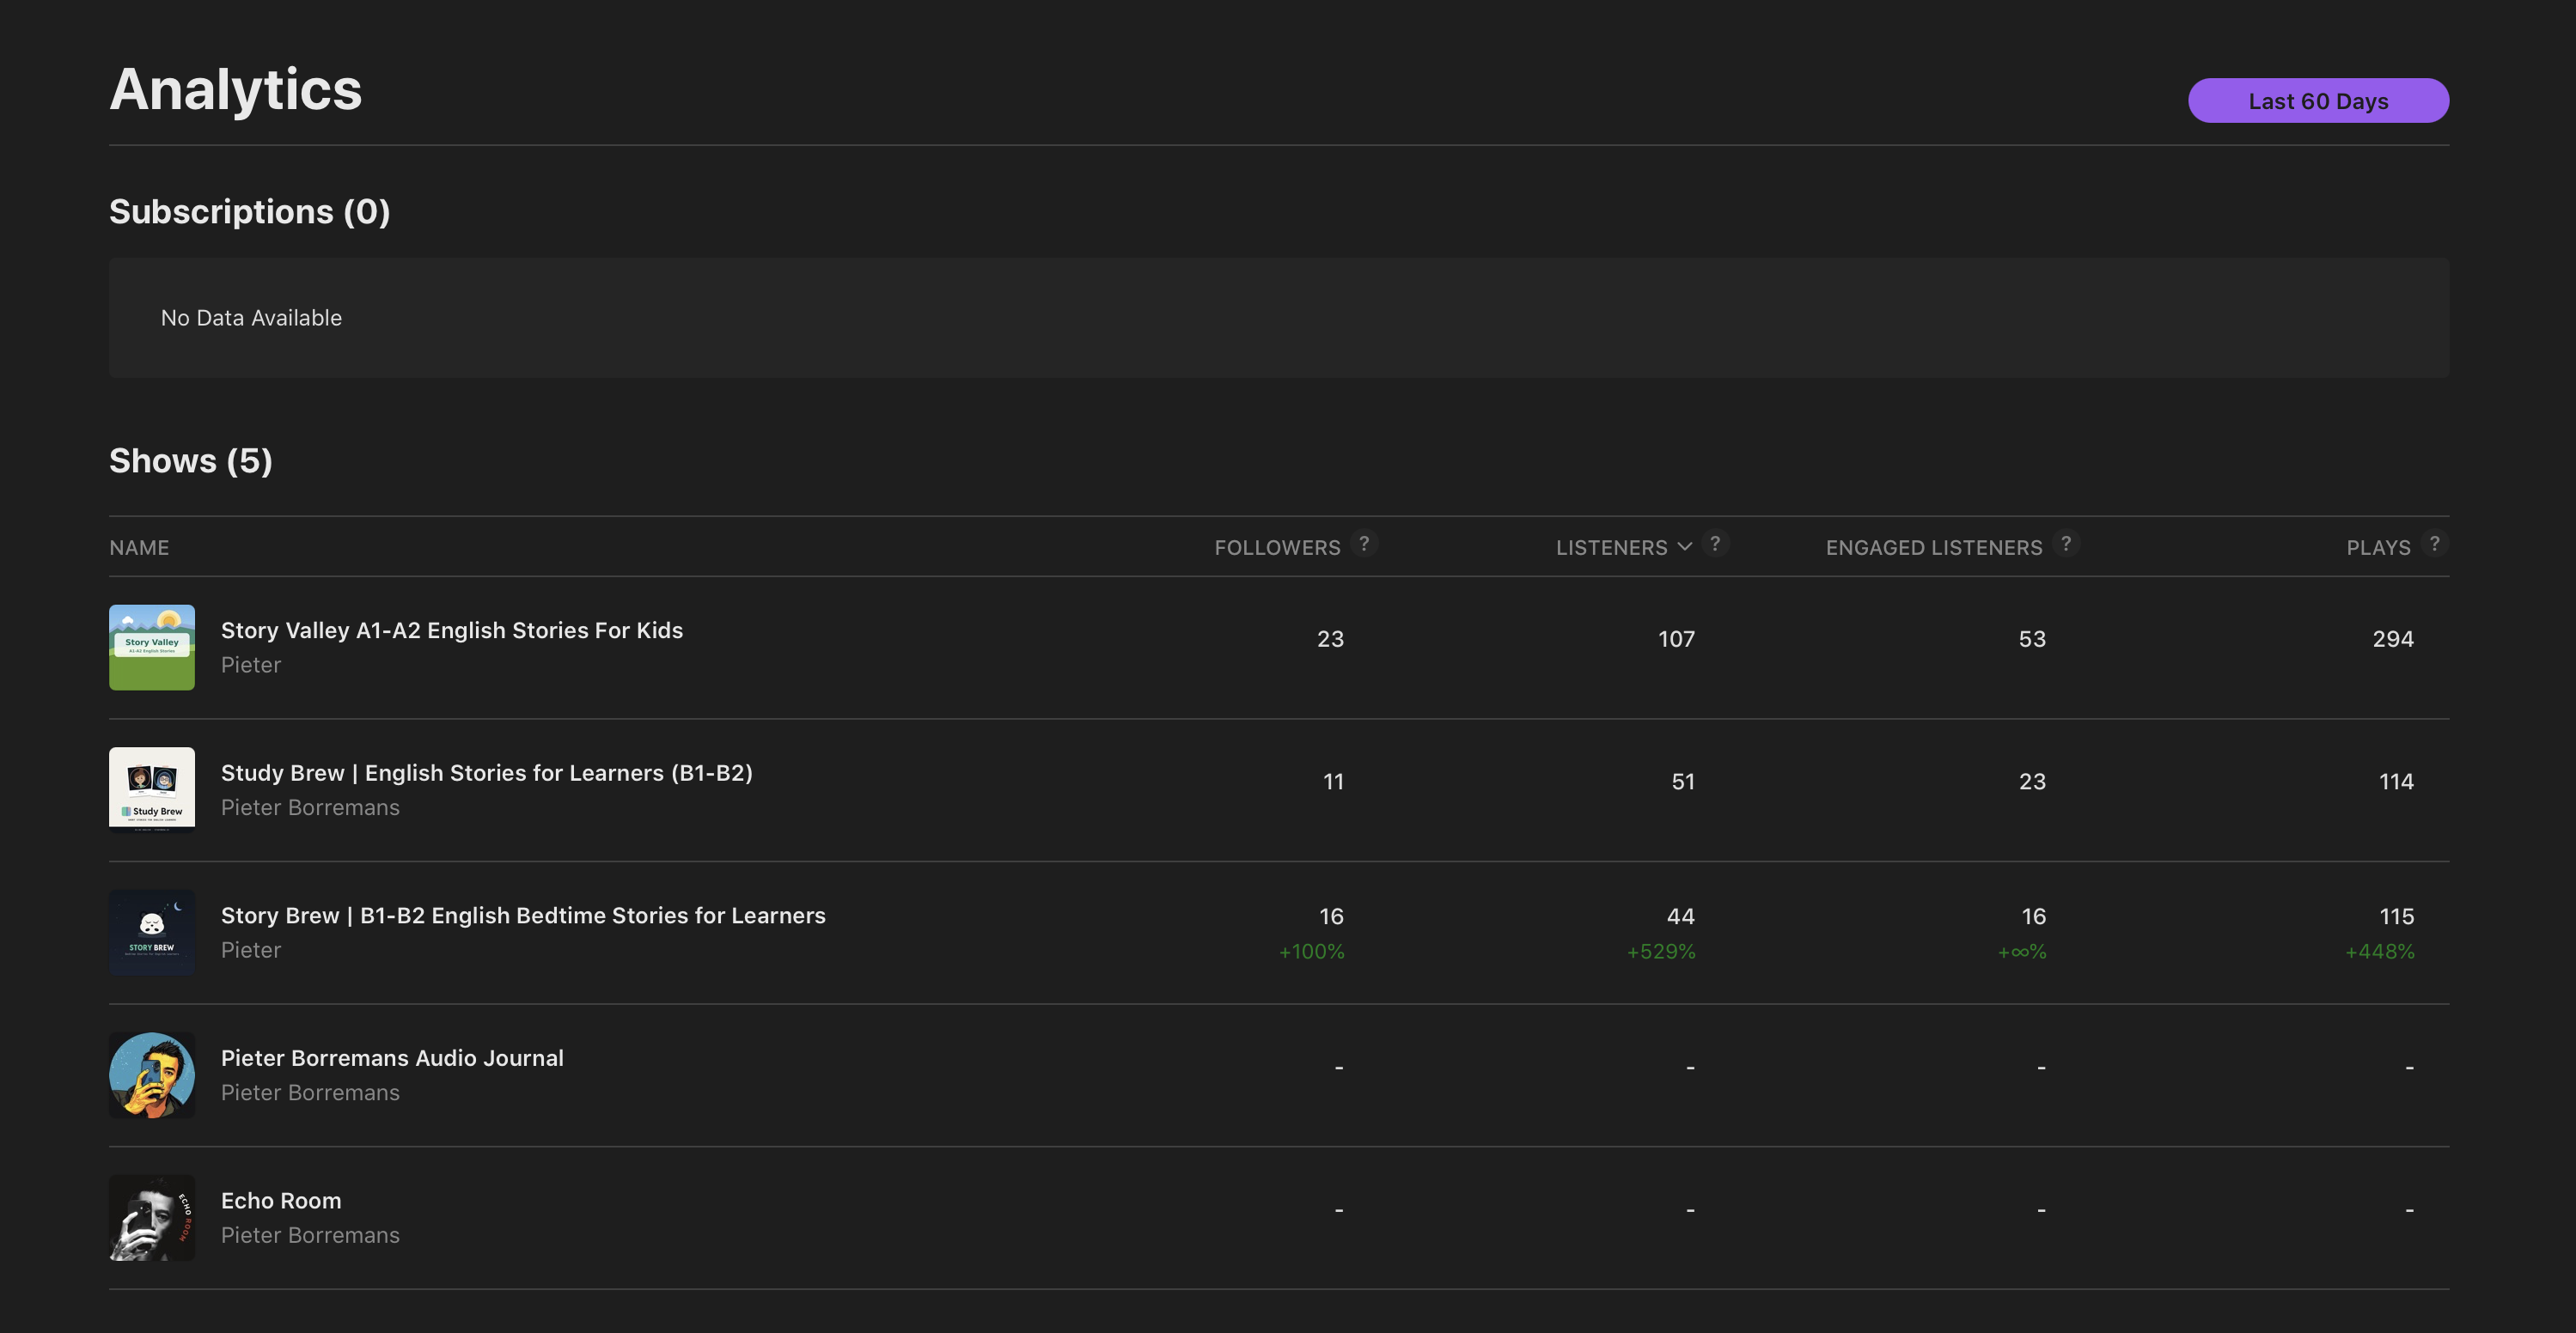The image size is (2576, 1333).
Task: Click the Shows (5) heading
Action: point(190,460)
